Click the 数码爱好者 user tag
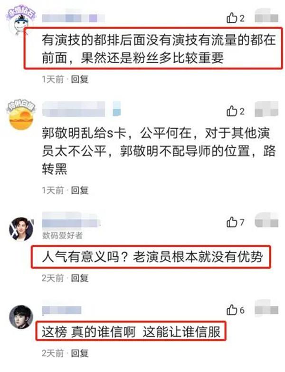The height and width of the screenshot is (372, 285). point(62,235)
